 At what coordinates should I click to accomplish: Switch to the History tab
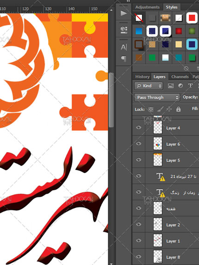[x=143, y=77]
